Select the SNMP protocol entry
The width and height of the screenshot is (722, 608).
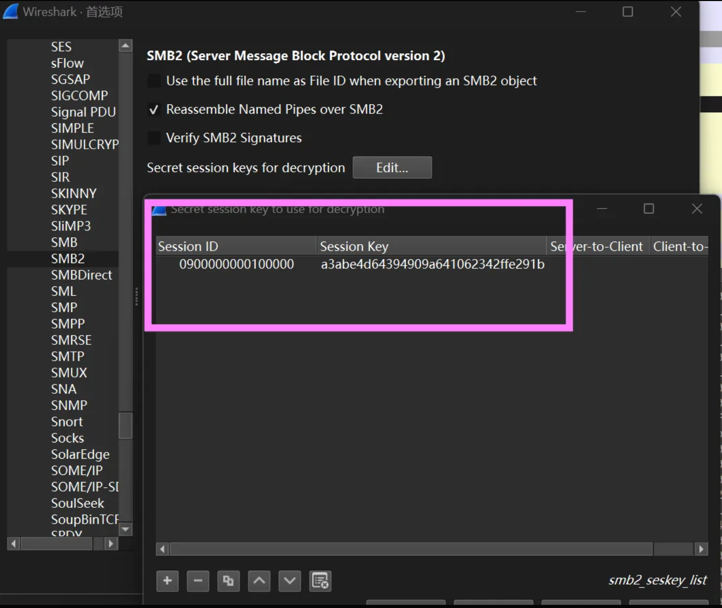click(x=69, y=406)
